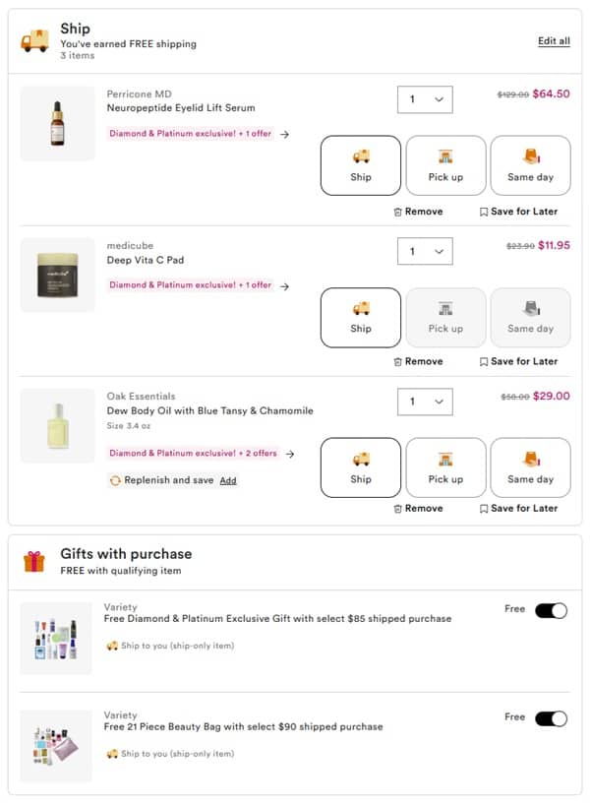590x806 pixels.
Task: Open offers arrow for Dew Body Oil
Action: click(289, 454)
